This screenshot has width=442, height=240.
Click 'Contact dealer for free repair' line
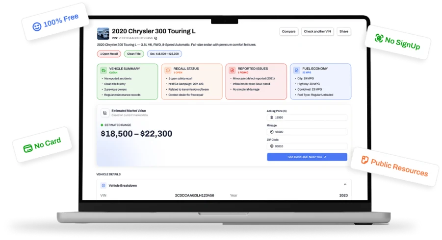[186, 95]
